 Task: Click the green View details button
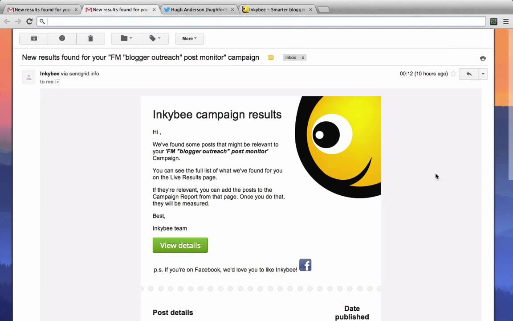click(x=180, y=245)
